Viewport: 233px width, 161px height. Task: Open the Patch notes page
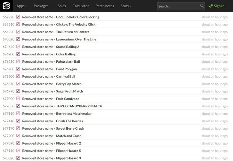[x=105, y=6]
